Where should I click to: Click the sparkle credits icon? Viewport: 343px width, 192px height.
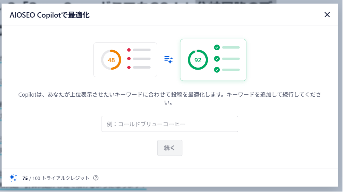point(13,178)
